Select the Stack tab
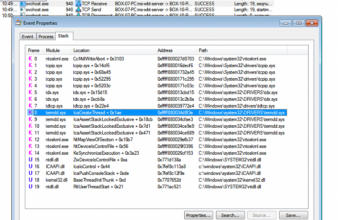Image resolution: width=338 pixels, height=220 pixels. 63,36
